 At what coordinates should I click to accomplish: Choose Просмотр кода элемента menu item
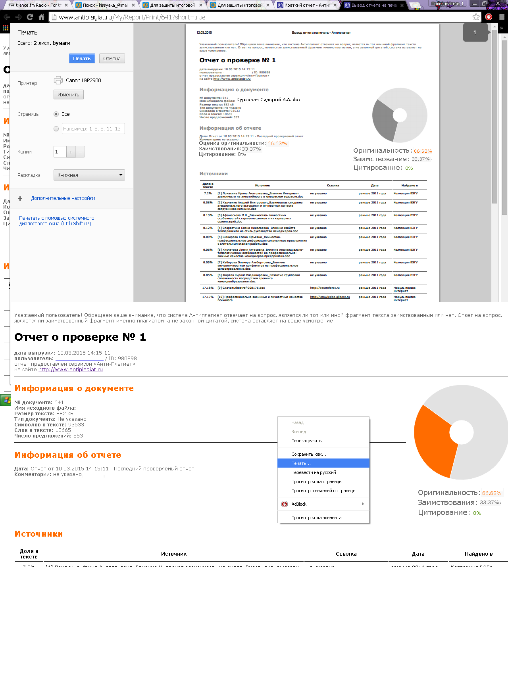323,518
